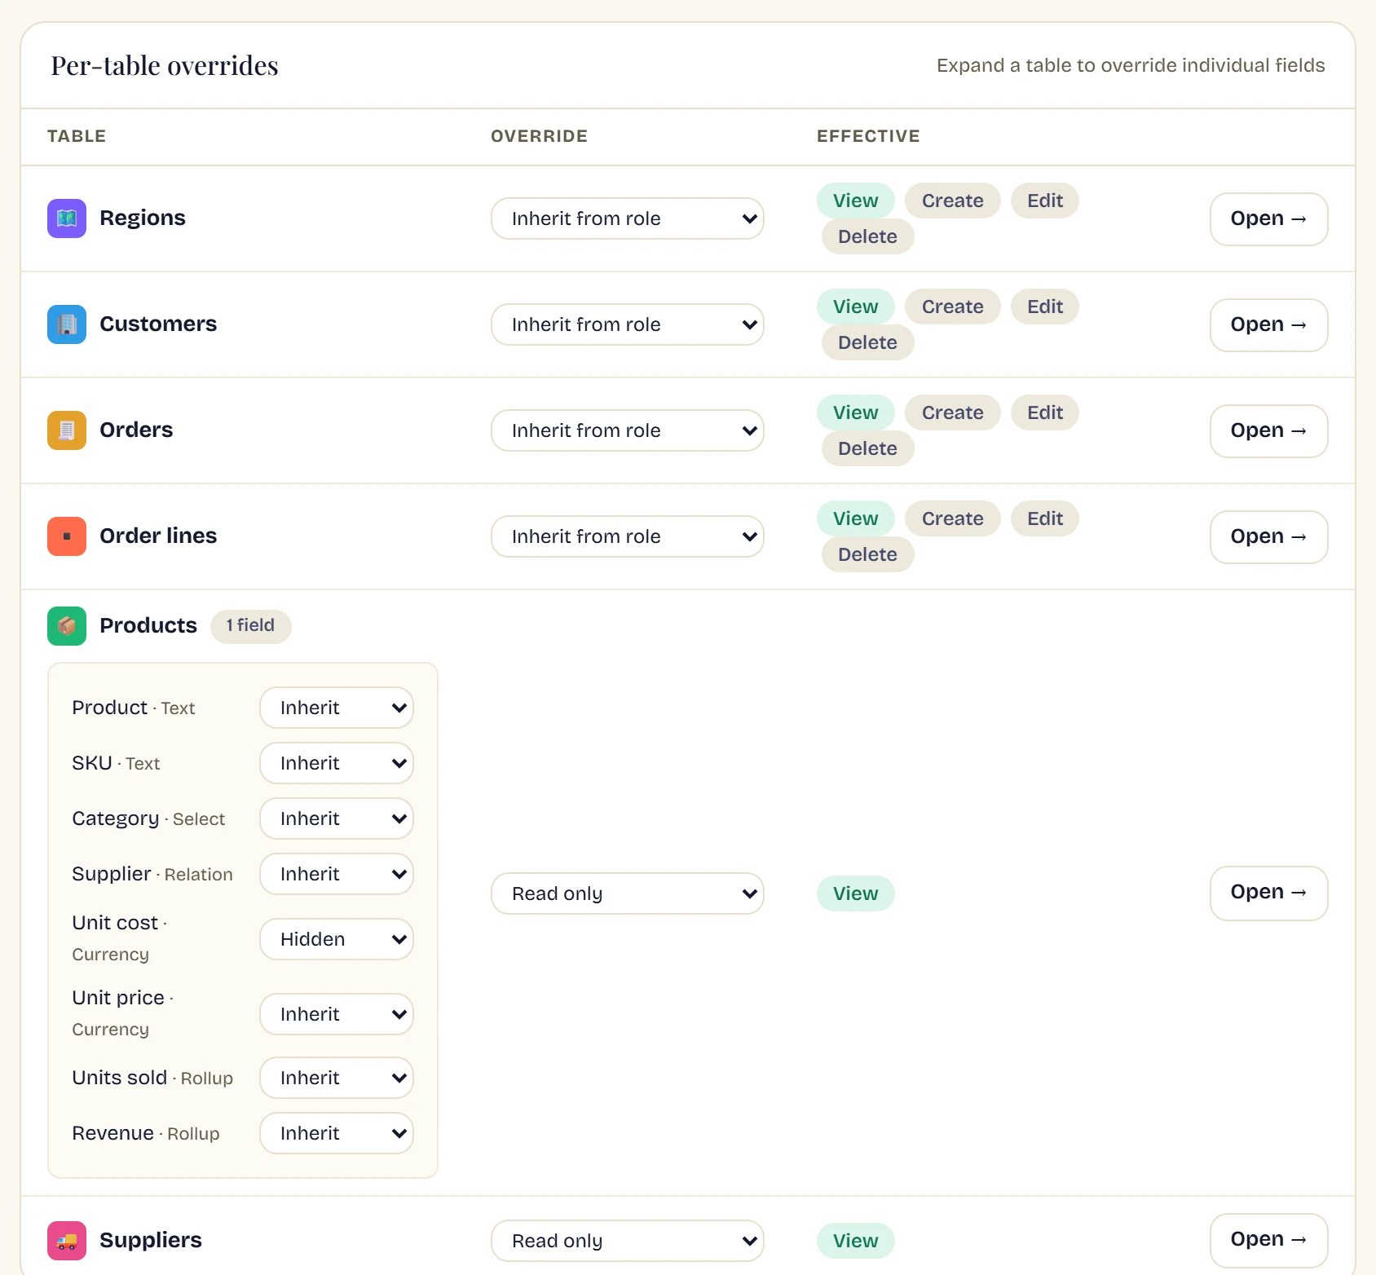Set Product field permission dropdown
The image size is (1376, 1275).
pyautogui.click(x=337, y=708)
